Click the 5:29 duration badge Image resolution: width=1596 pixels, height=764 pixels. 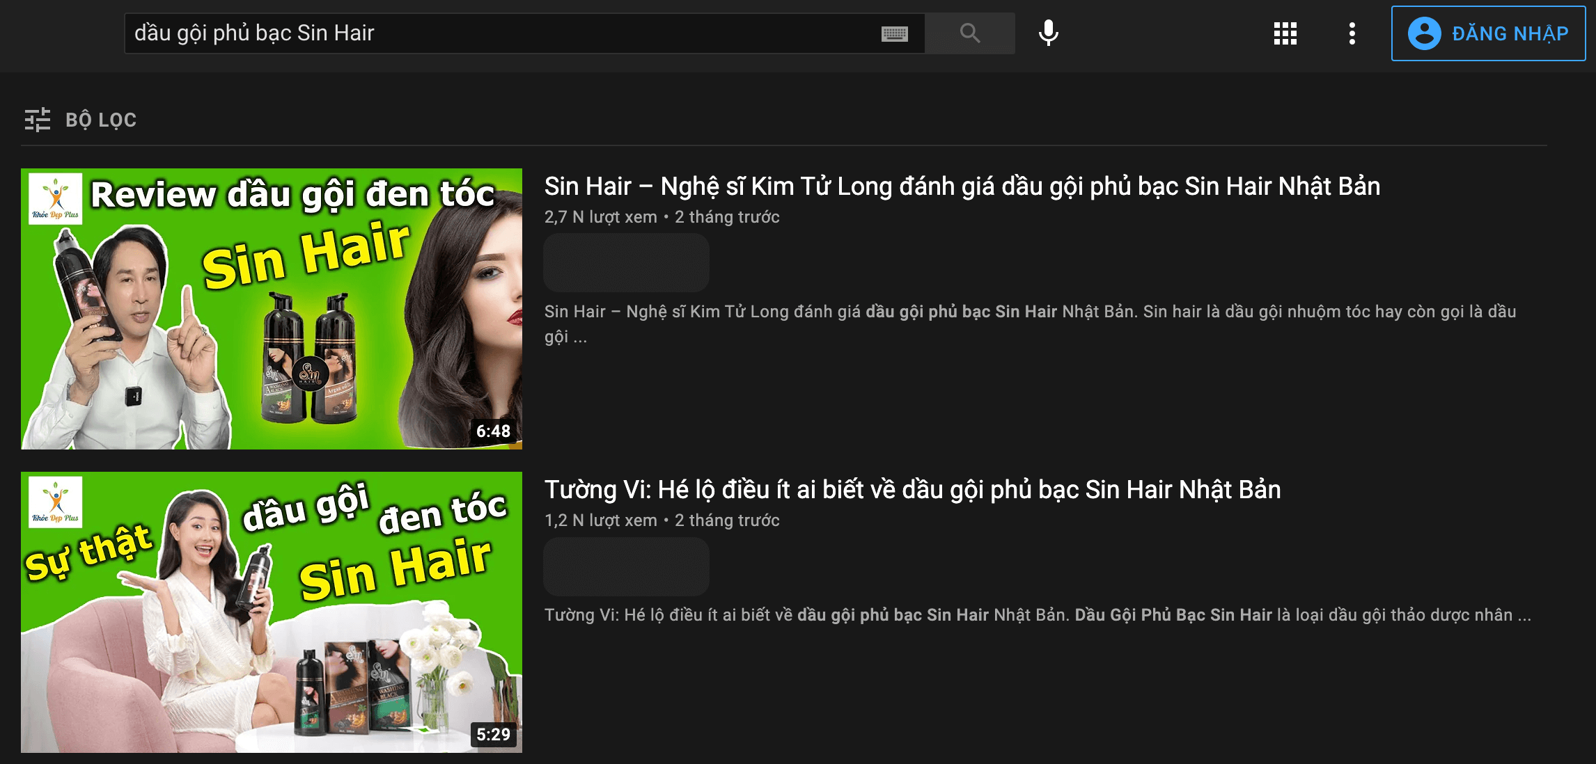pos(494,734)
